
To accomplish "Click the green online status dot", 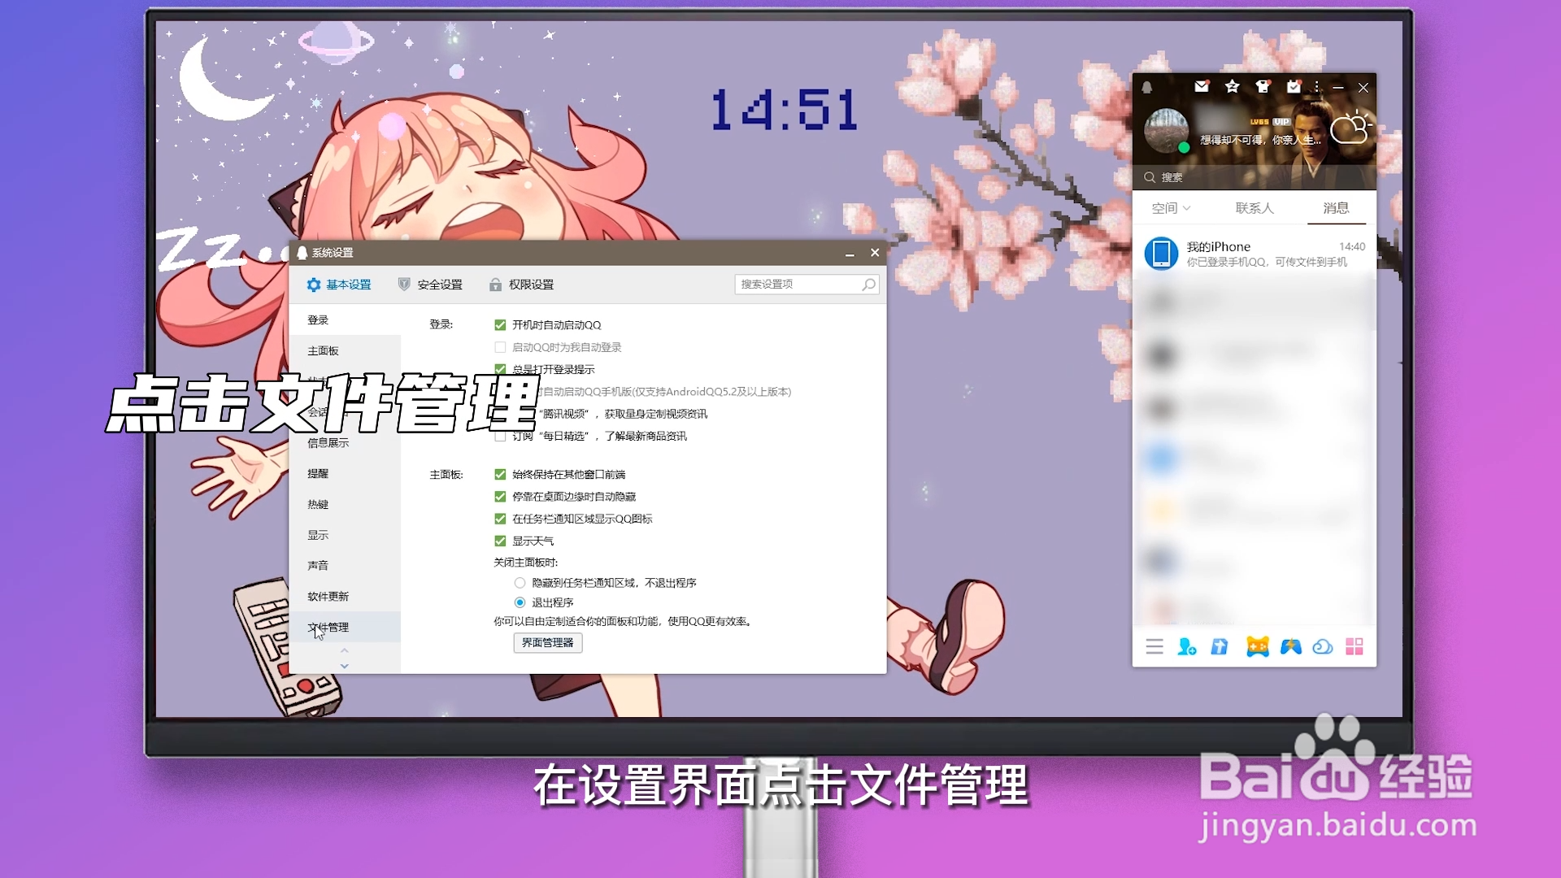I will [x=1184, y=147].
